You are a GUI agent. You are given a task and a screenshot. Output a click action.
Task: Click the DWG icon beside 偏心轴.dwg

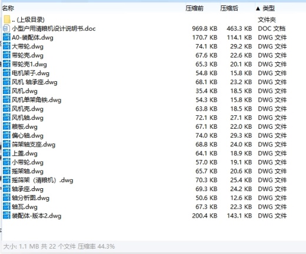coord(6,136)
